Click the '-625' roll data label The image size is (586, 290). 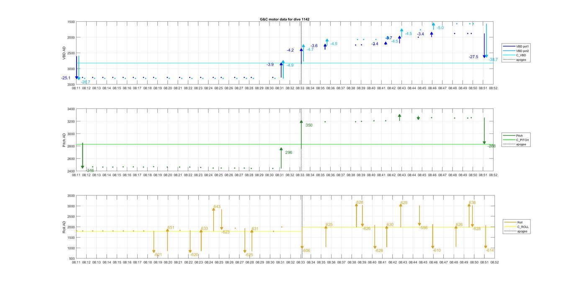[x=249, y=255]
